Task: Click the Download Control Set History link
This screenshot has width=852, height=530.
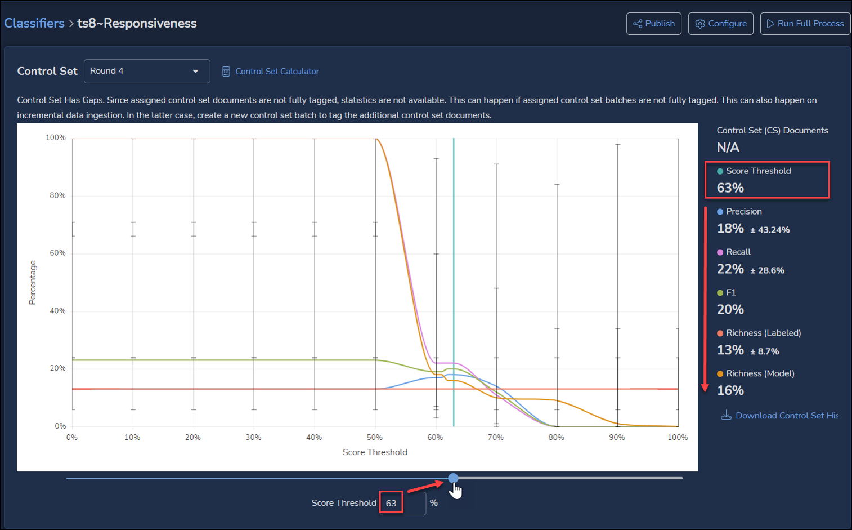Action: (x=786, y=416)
